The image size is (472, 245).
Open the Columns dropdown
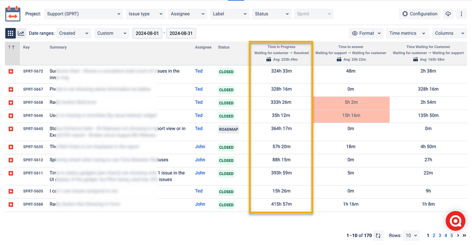point(449,34)
